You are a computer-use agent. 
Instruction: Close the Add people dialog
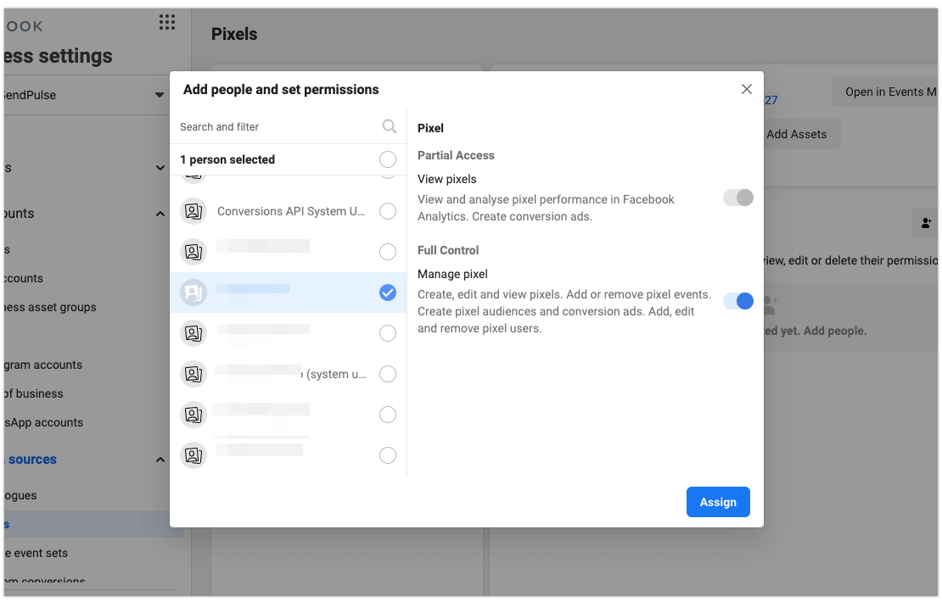[747, 89]
